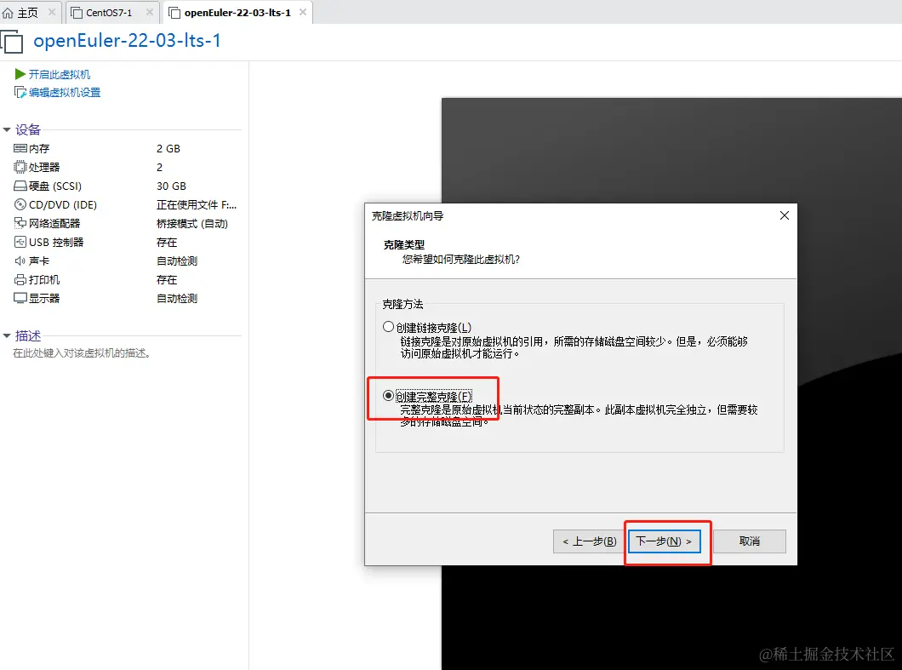Select the memory (内存) device icon
Image resolution: width=902 pixels, height=670 pixels.
point(20,148)
